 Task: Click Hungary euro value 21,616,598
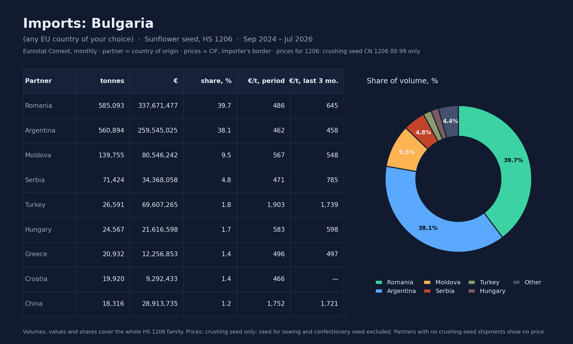(160, 230)
